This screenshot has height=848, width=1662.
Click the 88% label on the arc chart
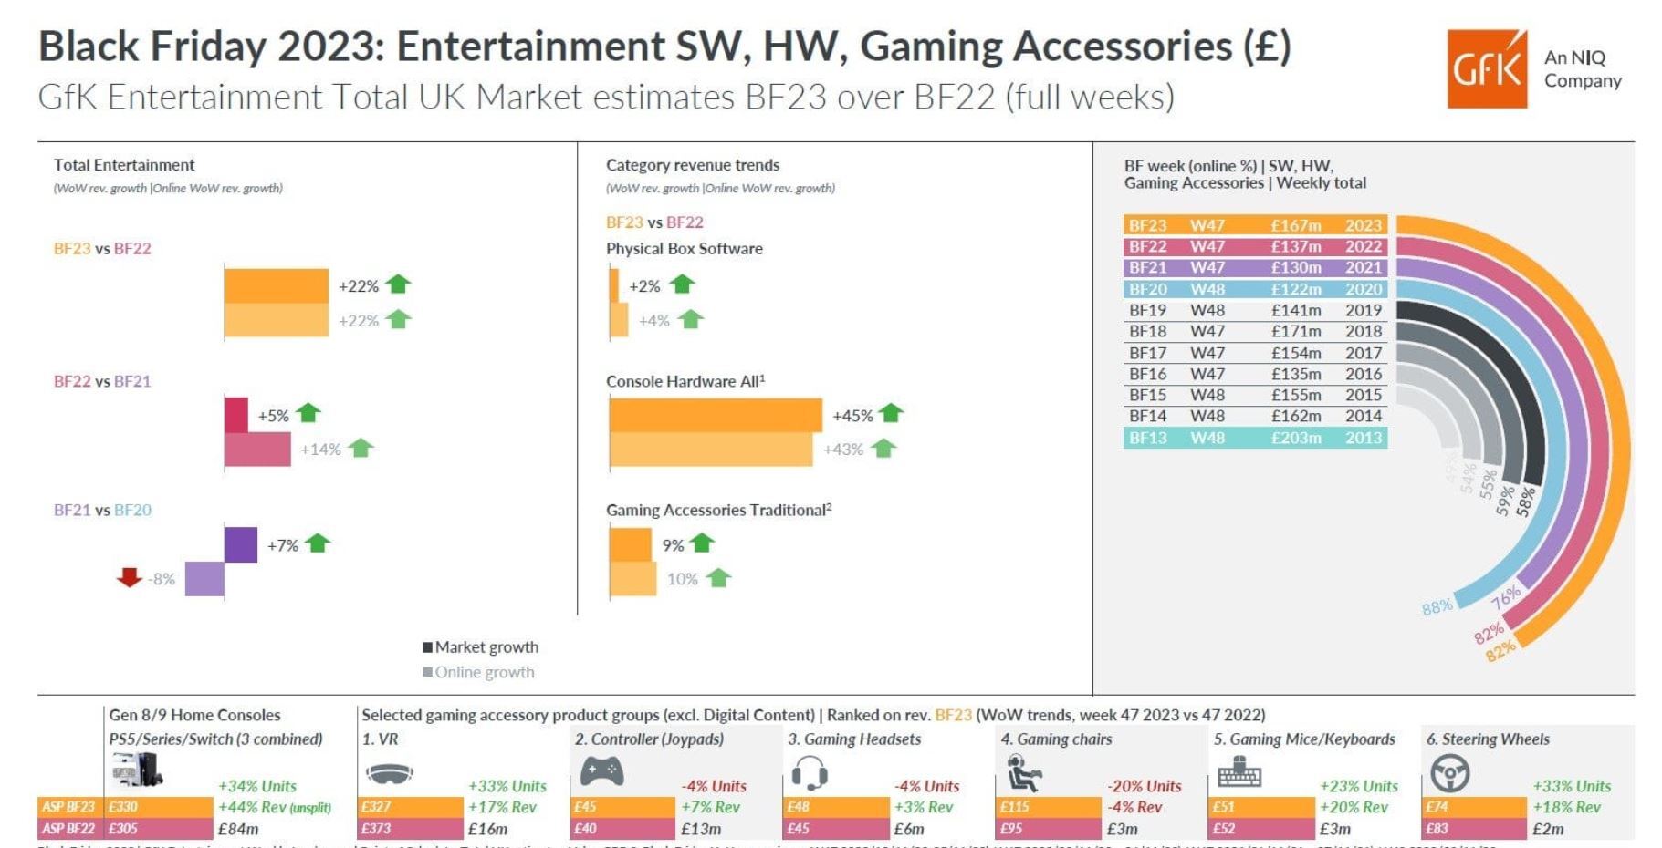(x=1437, y=607)
